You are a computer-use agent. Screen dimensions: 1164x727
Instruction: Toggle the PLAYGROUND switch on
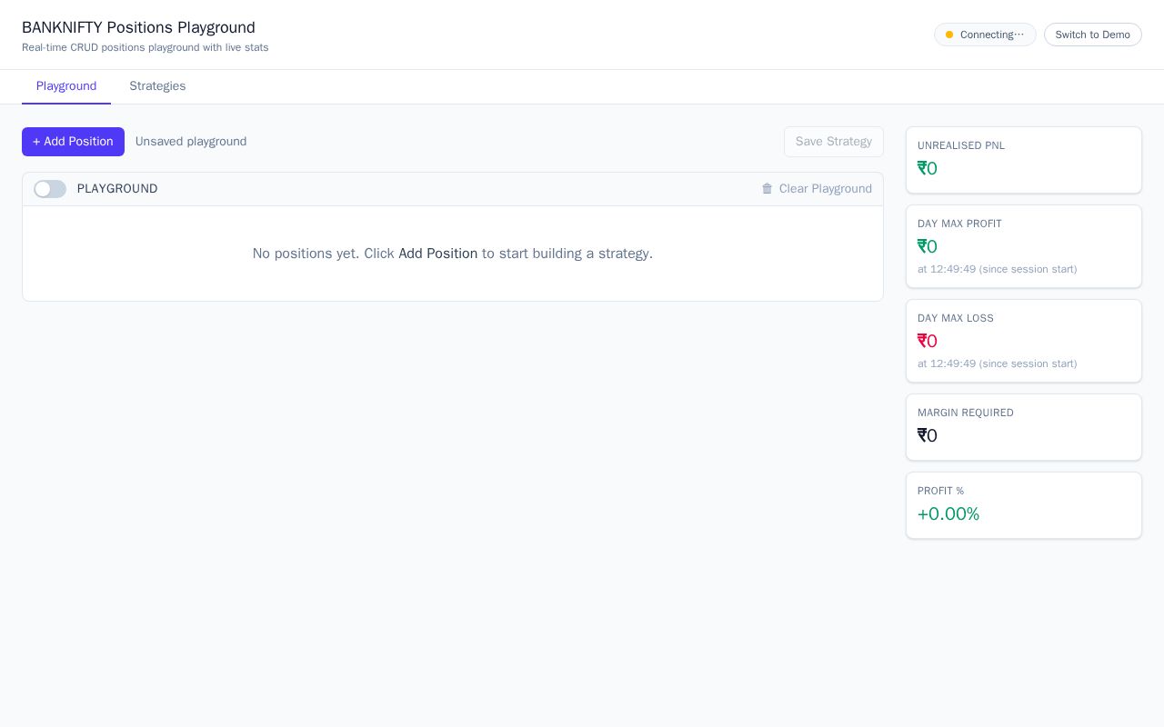(50, 189)
